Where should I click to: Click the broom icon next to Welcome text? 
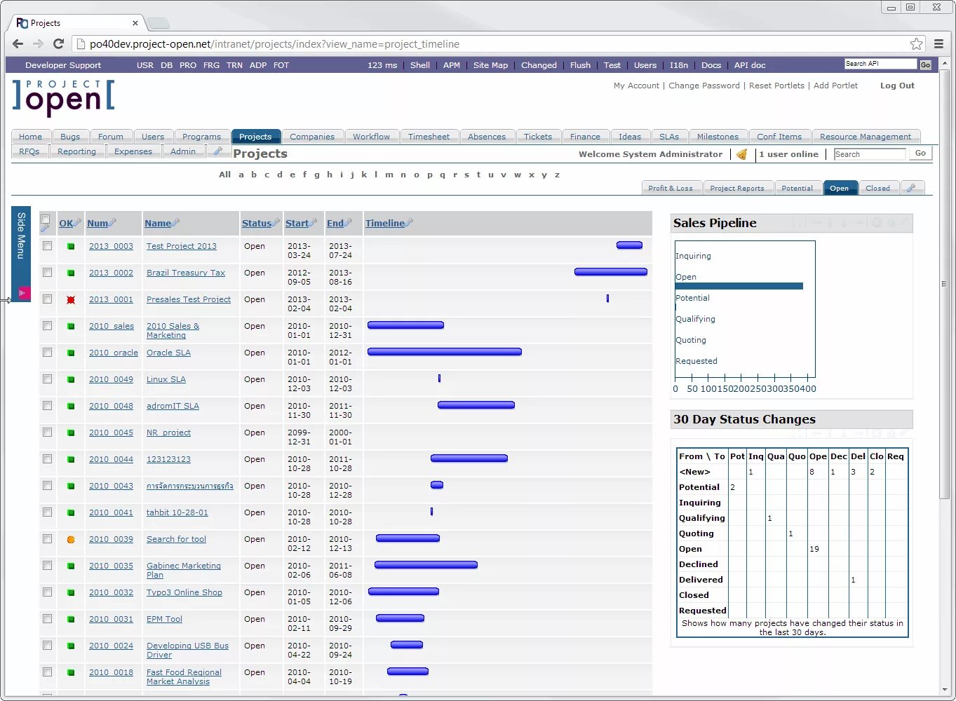click(741, 154)
